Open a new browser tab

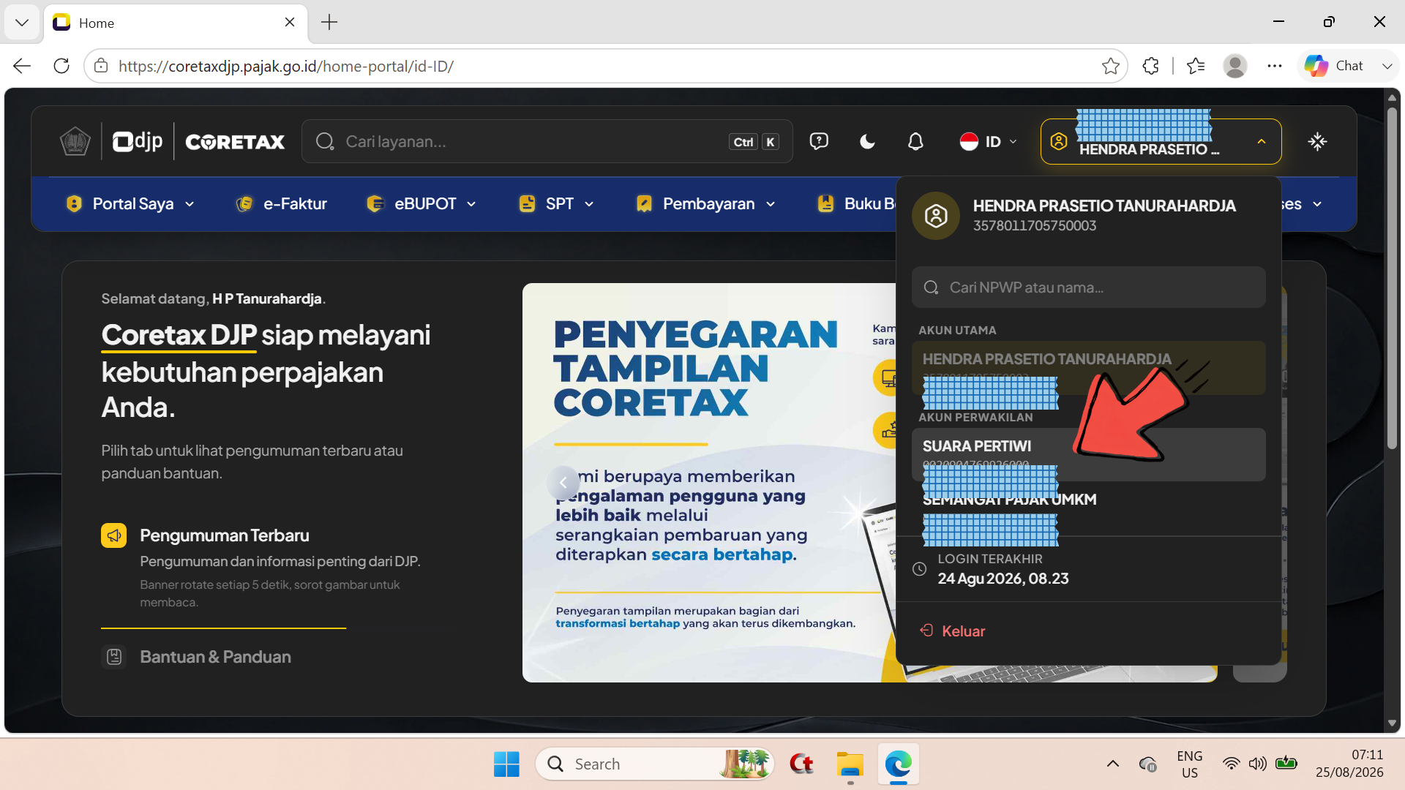[x=329, y=23]
